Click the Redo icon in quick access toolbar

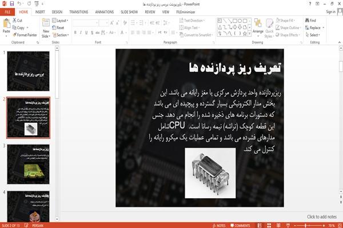tap(29, 4)
